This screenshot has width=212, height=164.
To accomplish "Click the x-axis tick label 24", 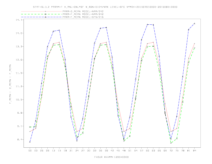I will 77,151.
